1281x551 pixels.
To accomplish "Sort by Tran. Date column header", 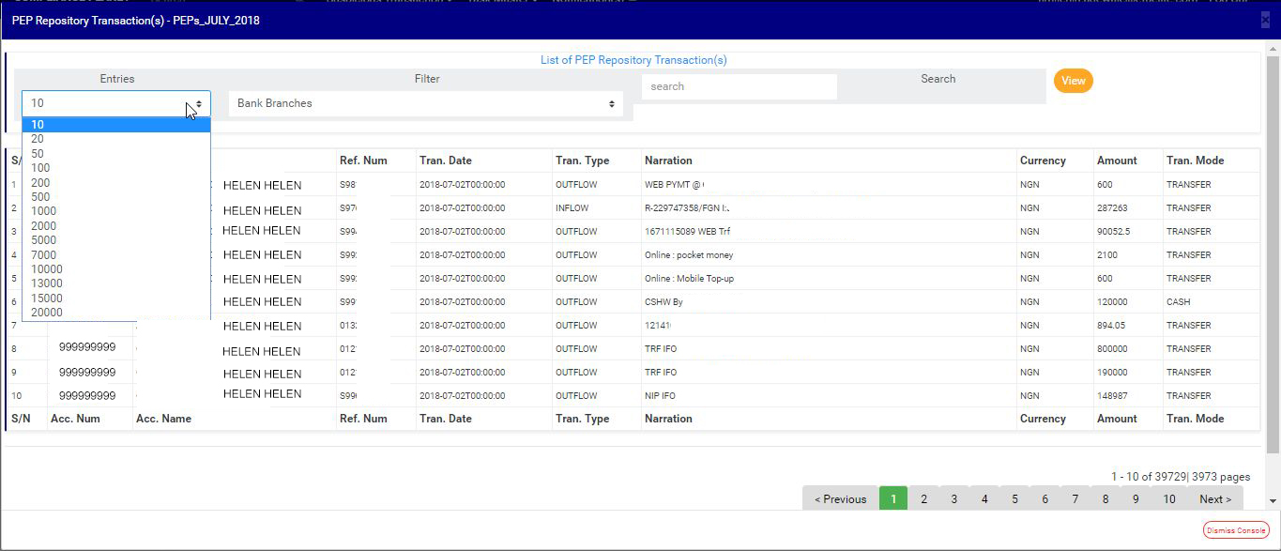I will tap(446, 161).
